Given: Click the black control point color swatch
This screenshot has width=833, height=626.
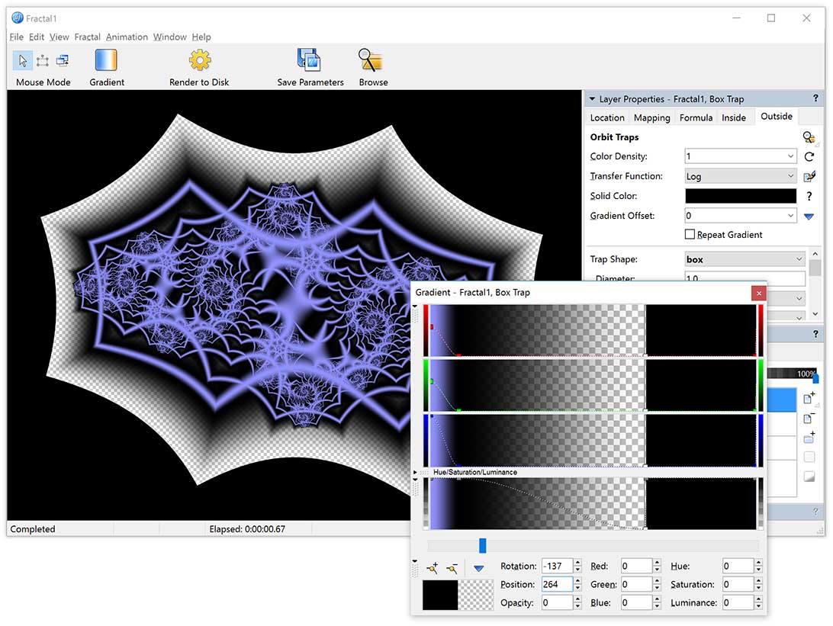Looking at the screenshot, I should [440, 595].
